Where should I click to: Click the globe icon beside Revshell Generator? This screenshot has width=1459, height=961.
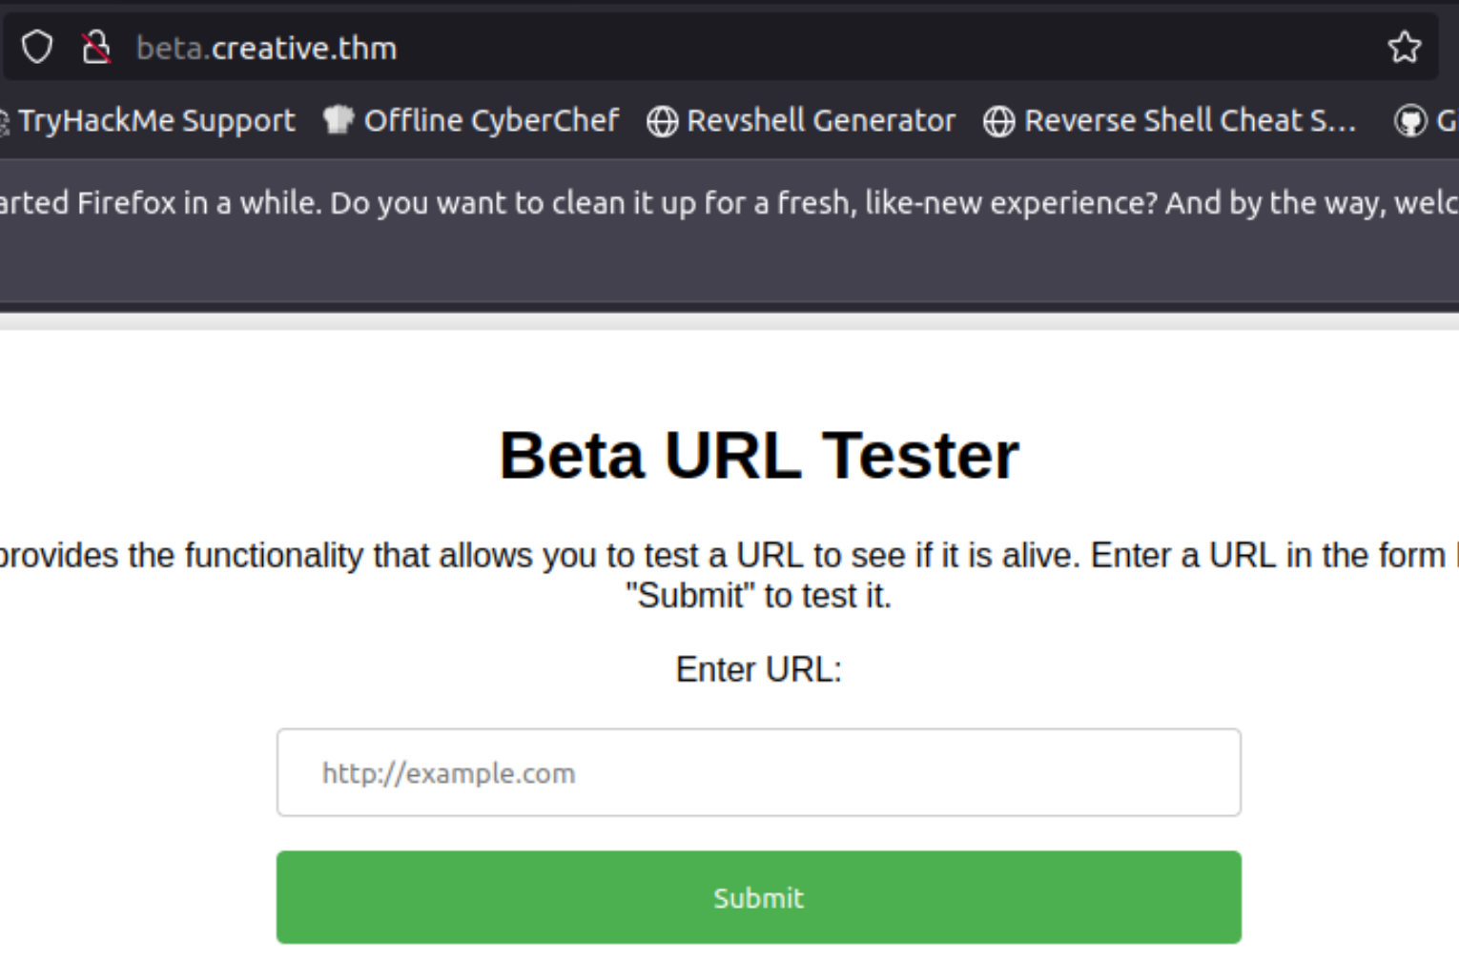(x=662, y=121)
